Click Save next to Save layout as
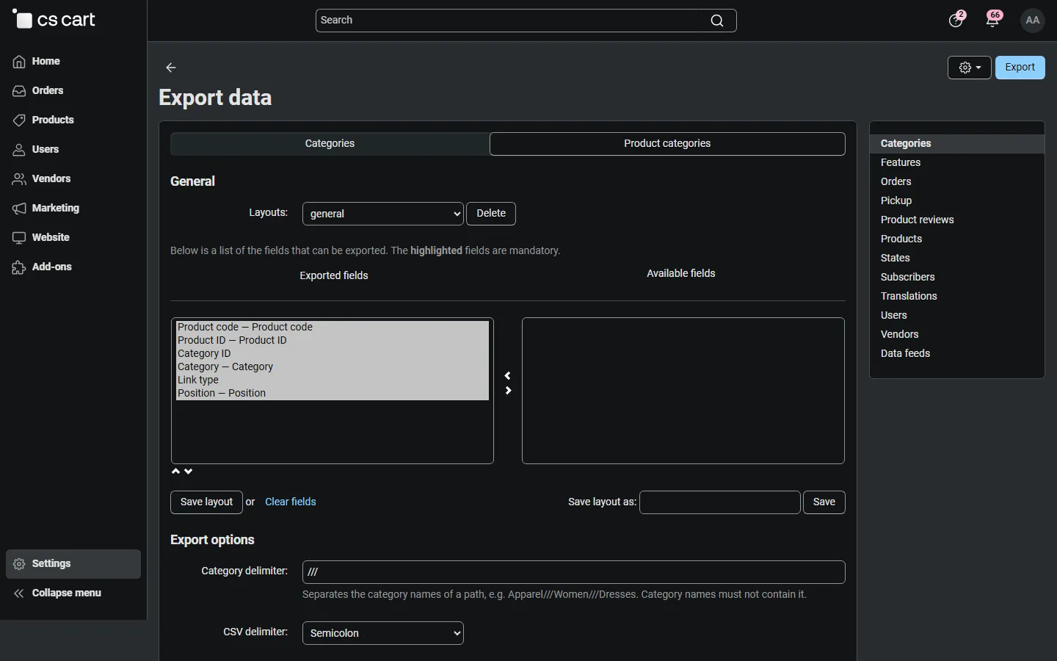Screen dimensions: 1057x661 pyautogui.click(x=824, y=502)
